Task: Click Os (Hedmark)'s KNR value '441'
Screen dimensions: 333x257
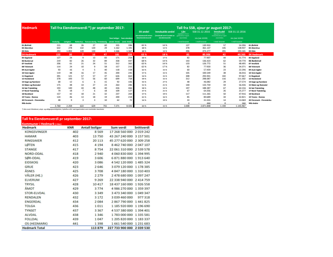Action: [75, 224]
